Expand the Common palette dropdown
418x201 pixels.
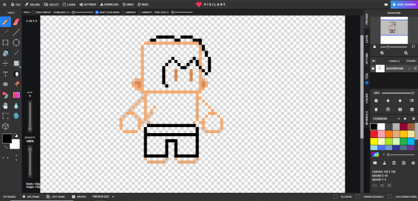(399, 118)
